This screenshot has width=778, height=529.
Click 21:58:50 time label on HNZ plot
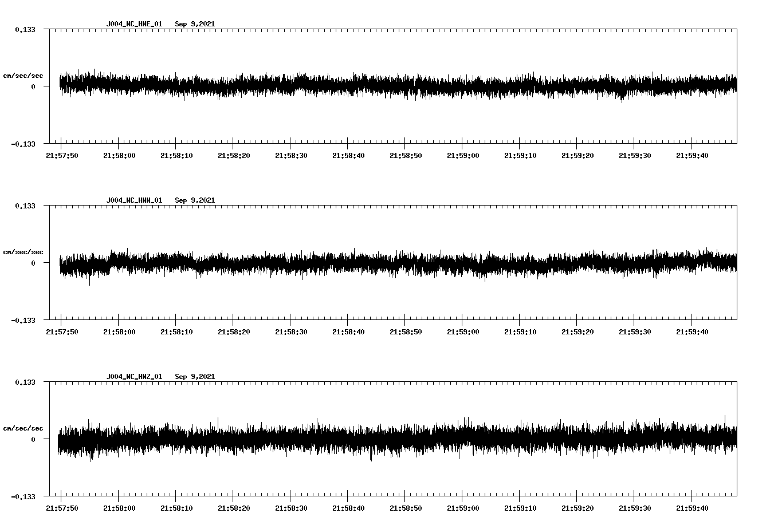coord(406,508)
